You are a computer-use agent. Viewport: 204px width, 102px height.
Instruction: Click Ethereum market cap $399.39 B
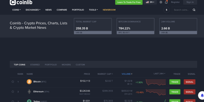(x=108, y=91)
